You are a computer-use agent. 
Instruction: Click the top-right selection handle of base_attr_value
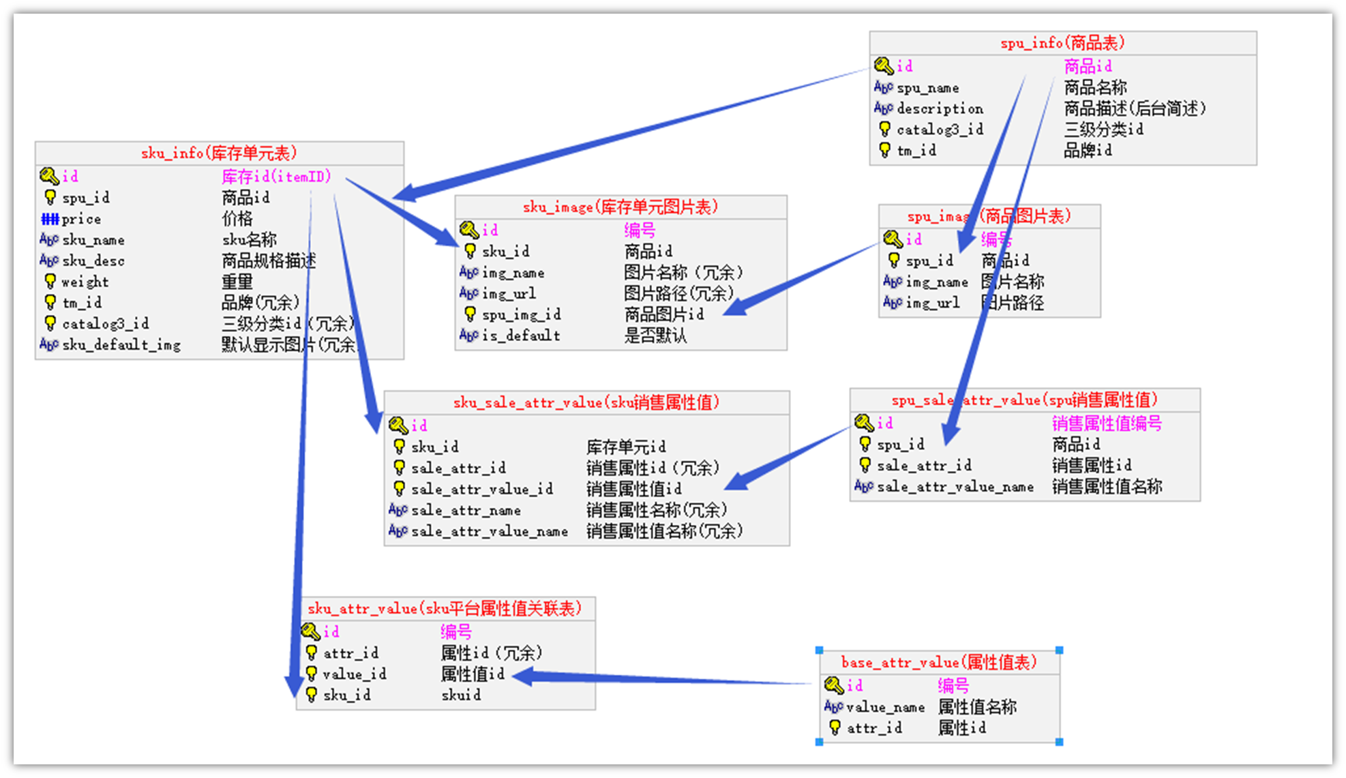click(1059, 650)
